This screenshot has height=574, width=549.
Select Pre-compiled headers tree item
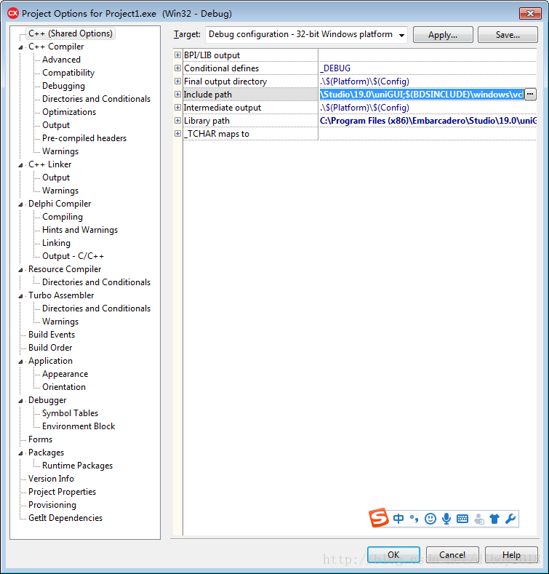coord(84,138)
